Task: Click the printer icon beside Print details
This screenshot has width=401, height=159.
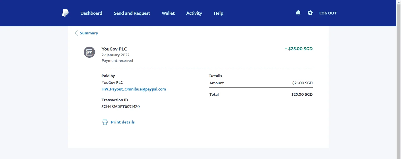Action: 105,122
